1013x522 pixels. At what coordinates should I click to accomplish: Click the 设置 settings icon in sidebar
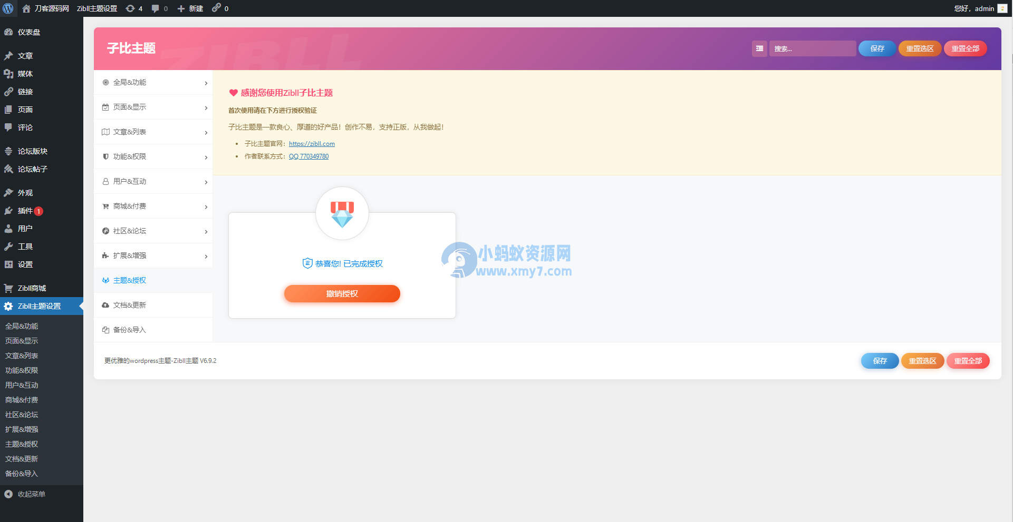pos(8,264)
